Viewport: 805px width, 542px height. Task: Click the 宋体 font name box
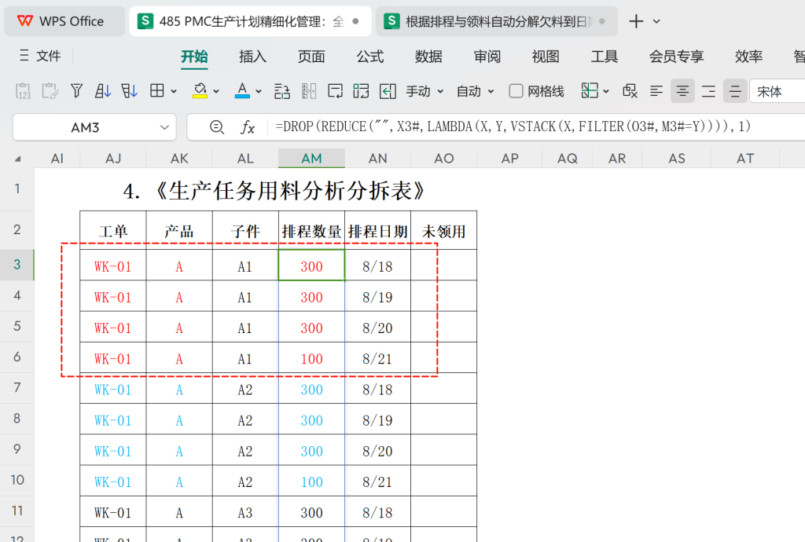pyautogui.click(x=777, y=92)
